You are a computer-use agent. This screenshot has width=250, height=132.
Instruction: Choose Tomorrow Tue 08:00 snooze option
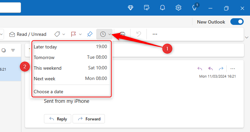(x=70, y=57)
